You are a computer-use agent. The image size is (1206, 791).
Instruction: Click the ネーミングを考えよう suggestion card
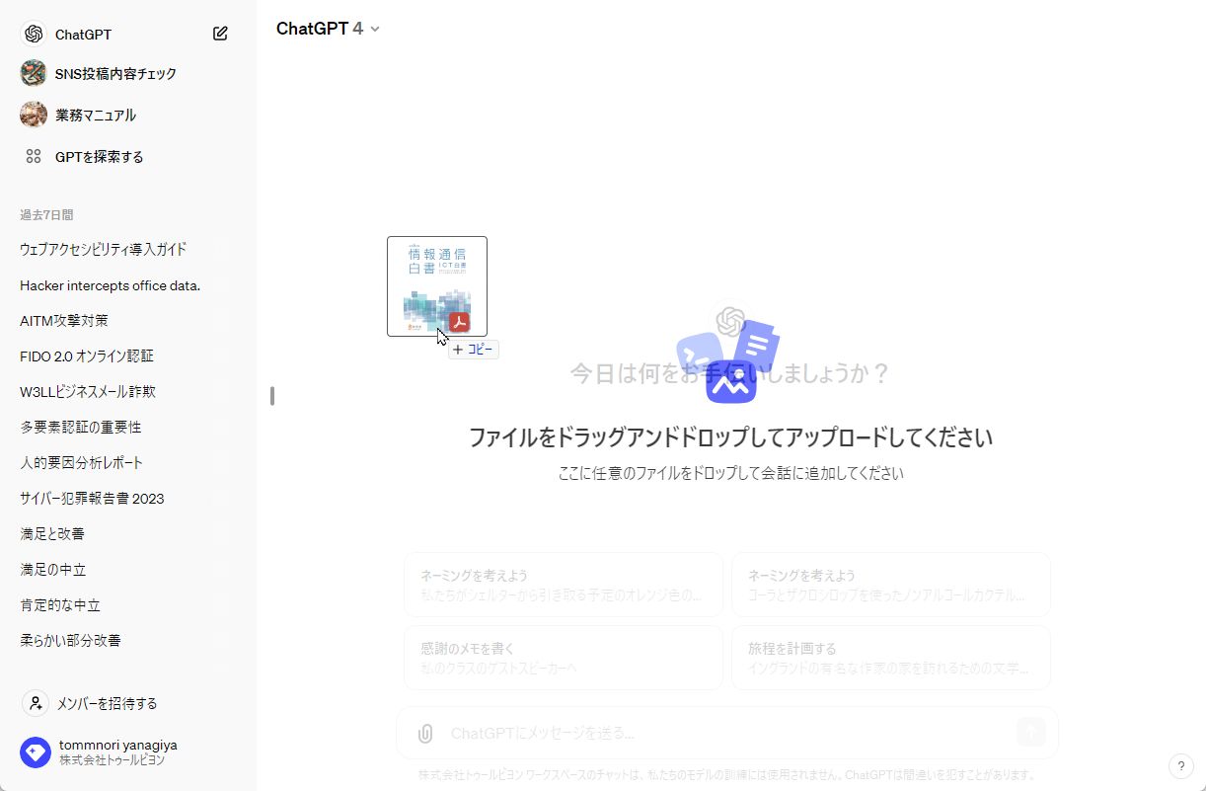click(563, 584)
